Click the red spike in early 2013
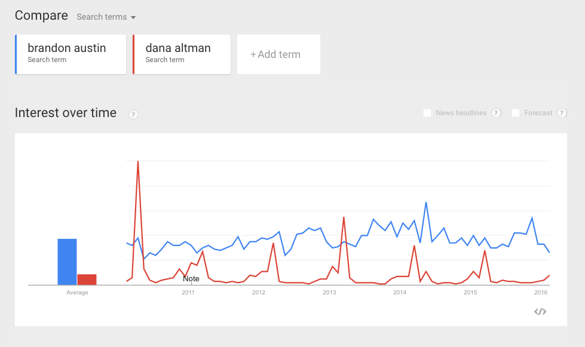This screenshot has height=347, width=585. click(x=344, y=217)
